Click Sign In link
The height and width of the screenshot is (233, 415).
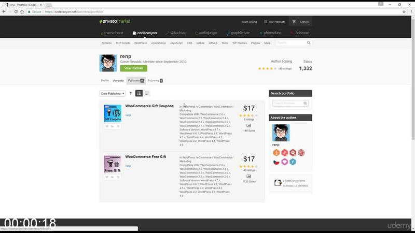point(304,22)
